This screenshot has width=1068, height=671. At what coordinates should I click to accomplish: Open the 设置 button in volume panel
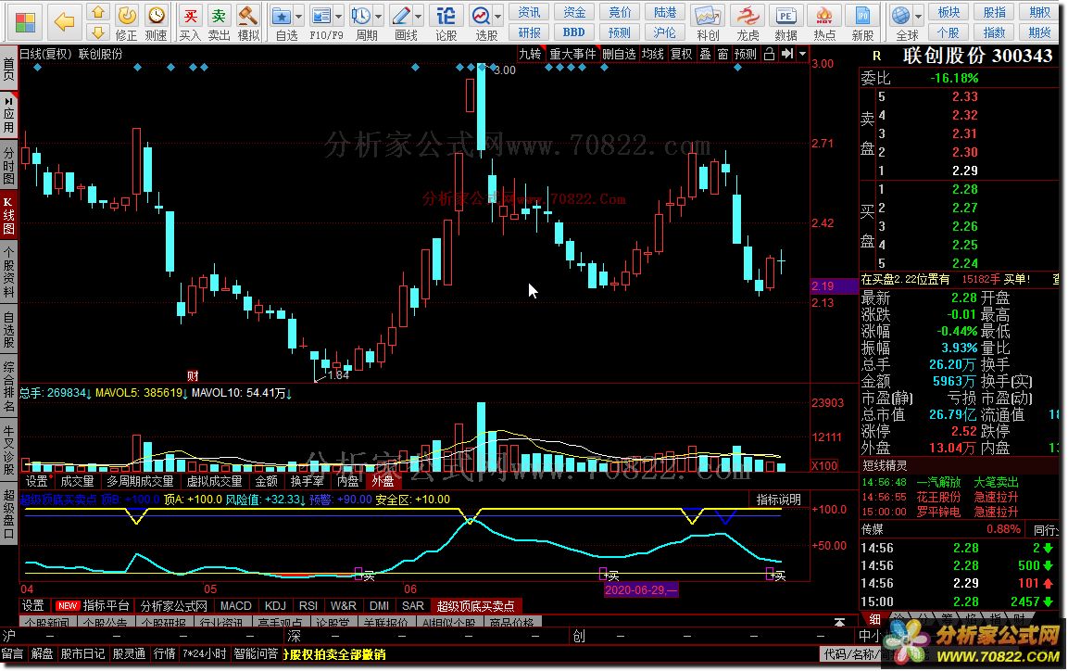tap(36, 481)
